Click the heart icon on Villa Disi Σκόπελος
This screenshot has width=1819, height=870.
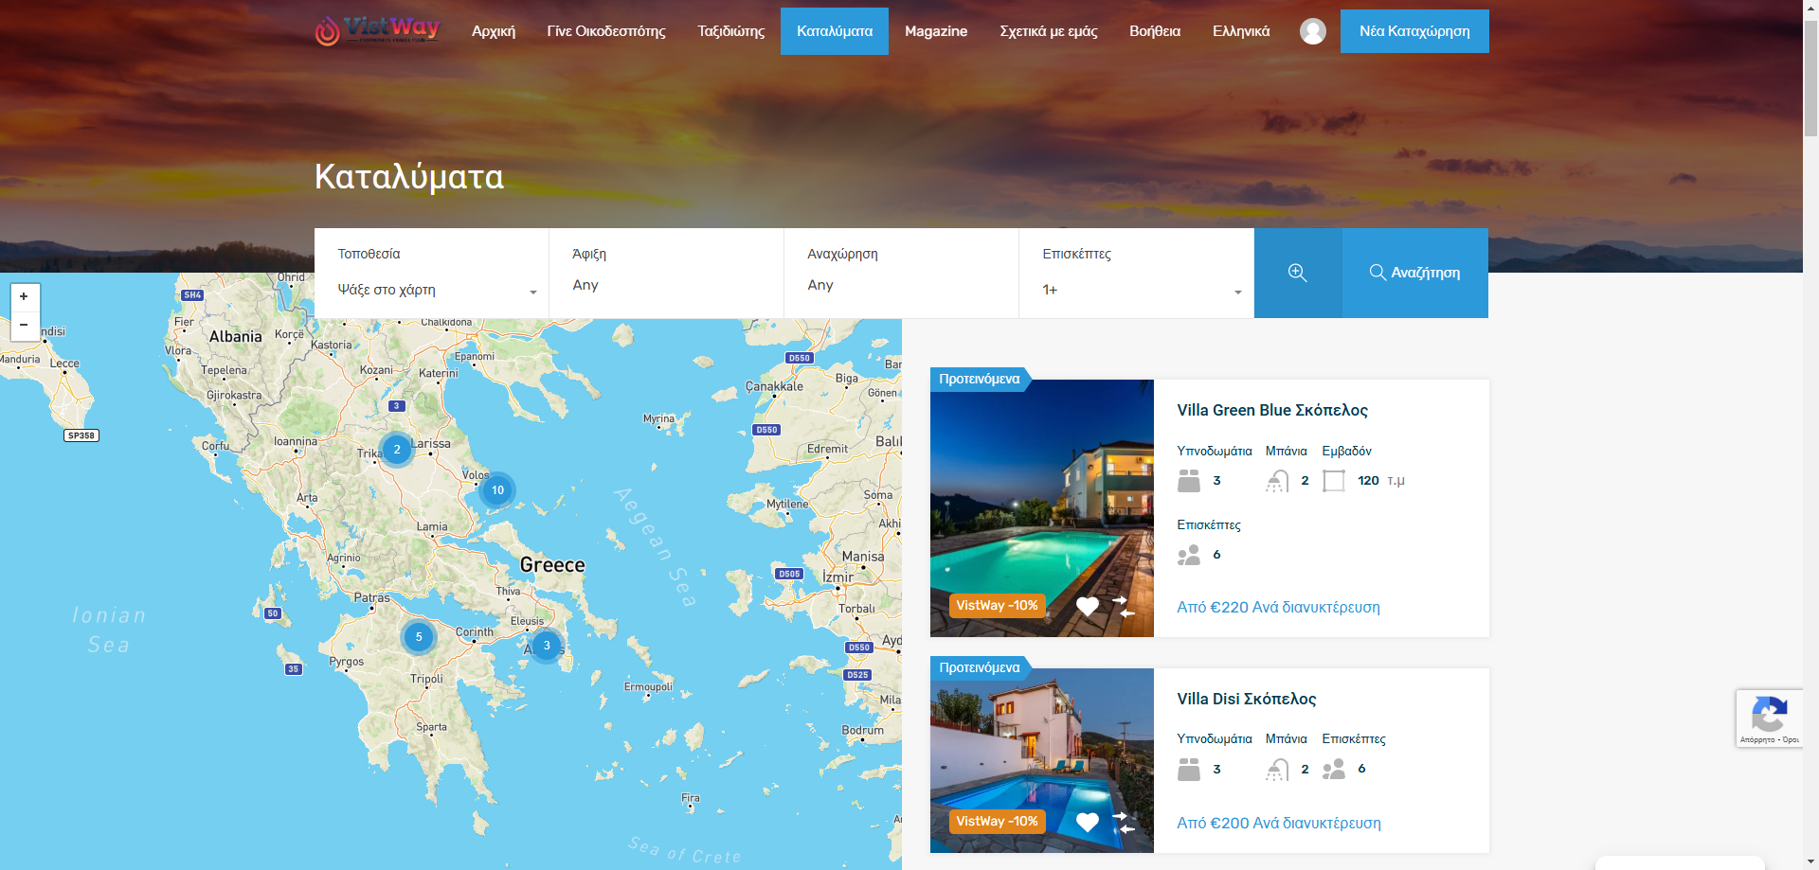pyautogui.click(x=1088, y=822)
